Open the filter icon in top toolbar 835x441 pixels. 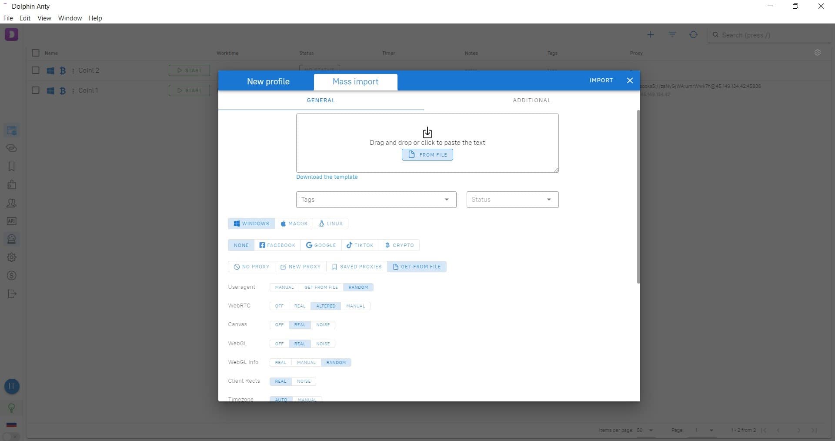pos(672,34)
